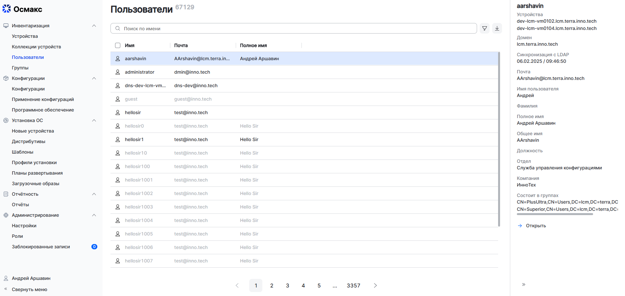
Task: Click the Открыть link in details panel
Action: (536, 226)
